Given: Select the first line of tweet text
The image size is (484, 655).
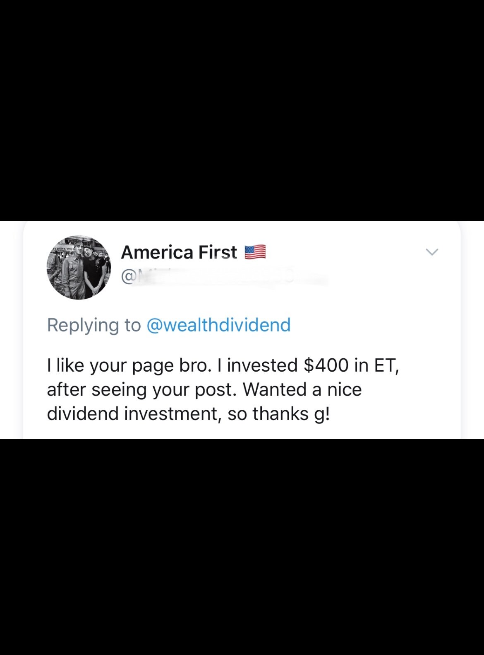Looking at the screenshot, I should (x=223, y=365).
